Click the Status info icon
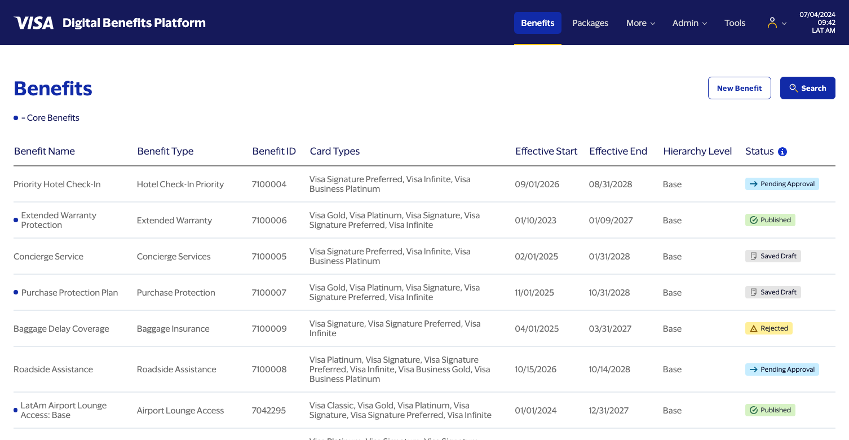 click(x=782, y=152)
